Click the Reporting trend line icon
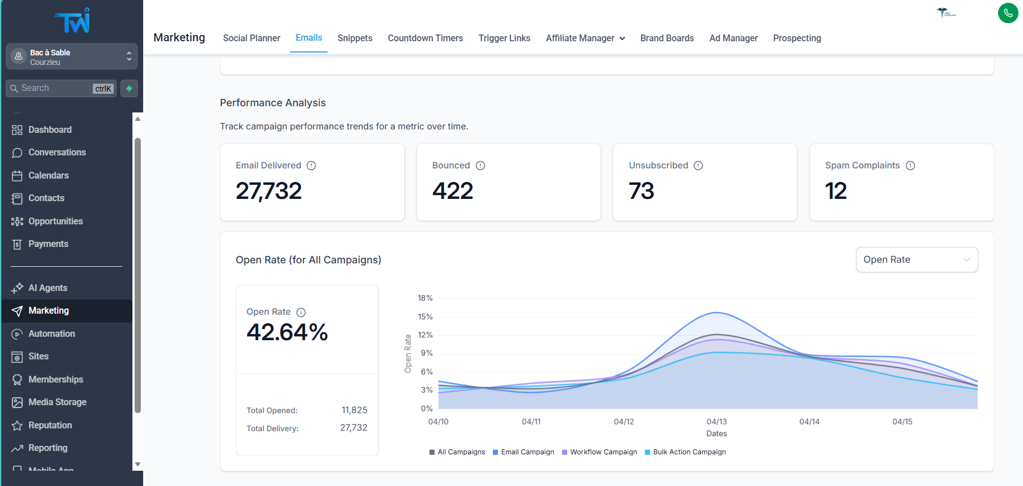Viewport: 1023px width, 486px height. pyautogui.click(x=17, y=448)
